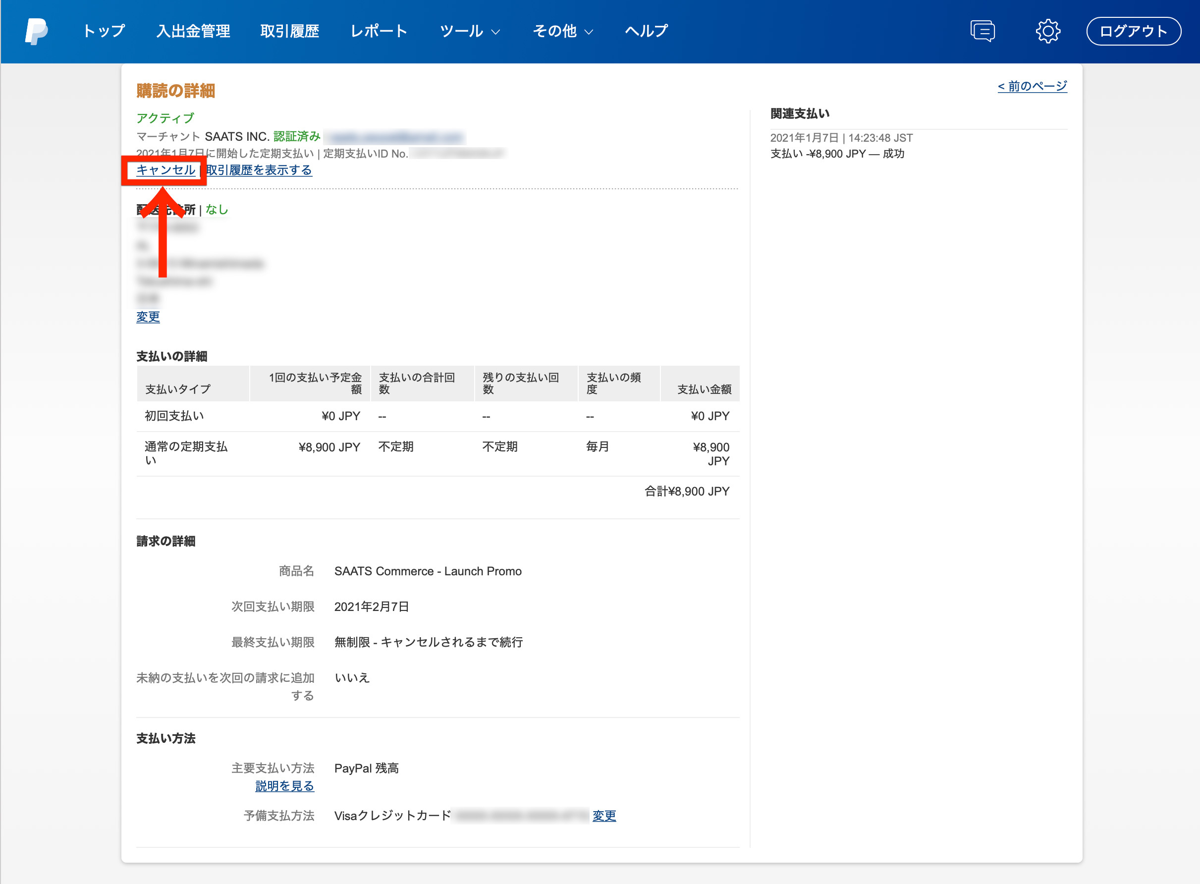Open settings gear icon
This screenshot has width=1200, height=884.
point(1047,31)
